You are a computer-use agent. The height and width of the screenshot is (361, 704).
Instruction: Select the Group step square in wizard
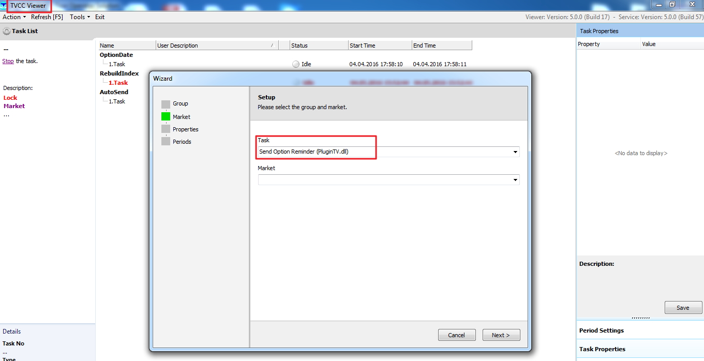click(x=166, y=104)
